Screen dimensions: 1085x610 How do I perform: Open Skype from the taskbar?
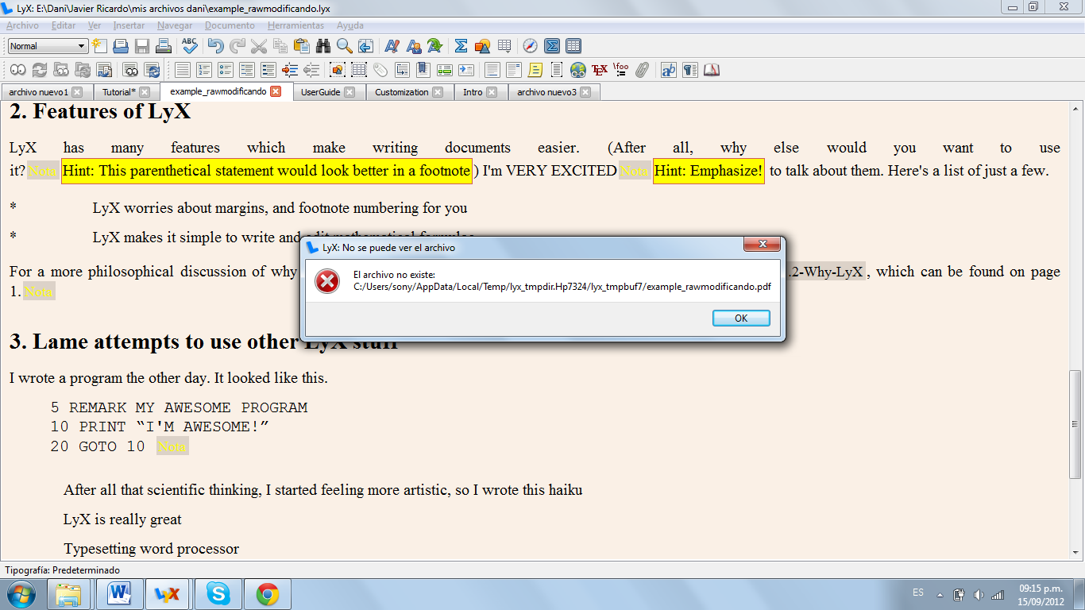coord(218,594)
